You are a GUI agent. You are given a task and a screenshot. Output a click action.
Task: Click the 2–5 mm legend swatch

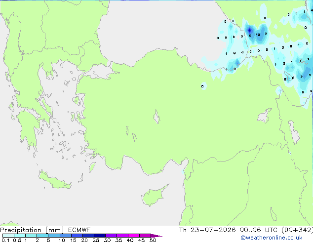click(x=42, y=236)
